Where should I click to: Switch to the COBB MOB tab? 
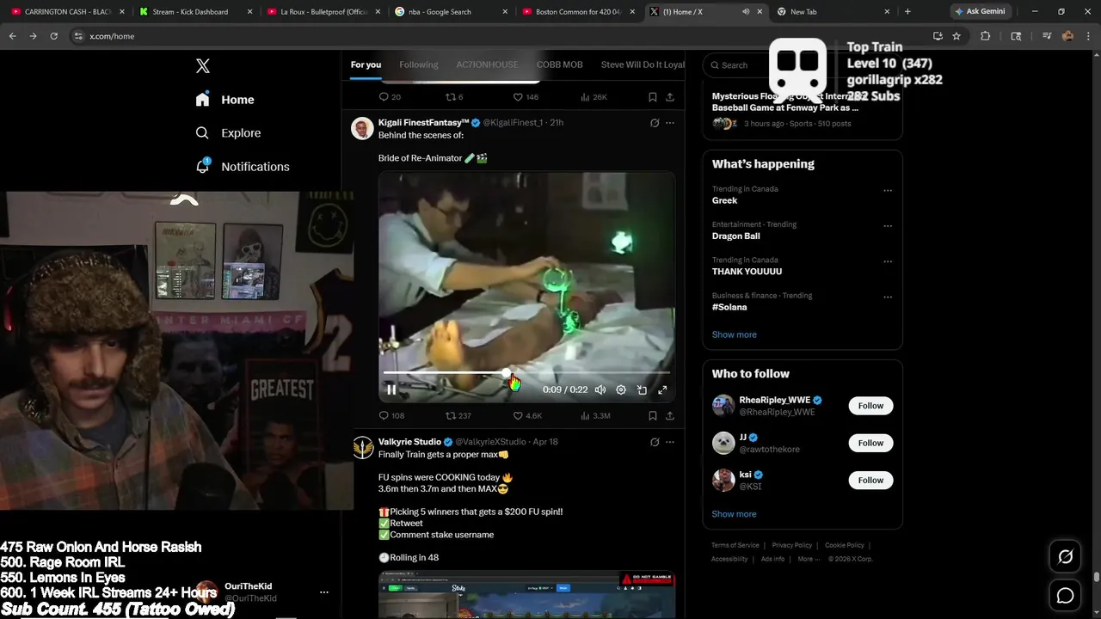[x=560, y=64]
